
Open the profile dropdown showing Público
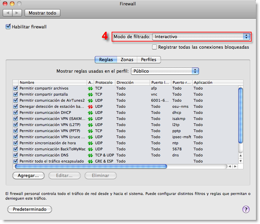pyautogui.click(x=165, y=71)
